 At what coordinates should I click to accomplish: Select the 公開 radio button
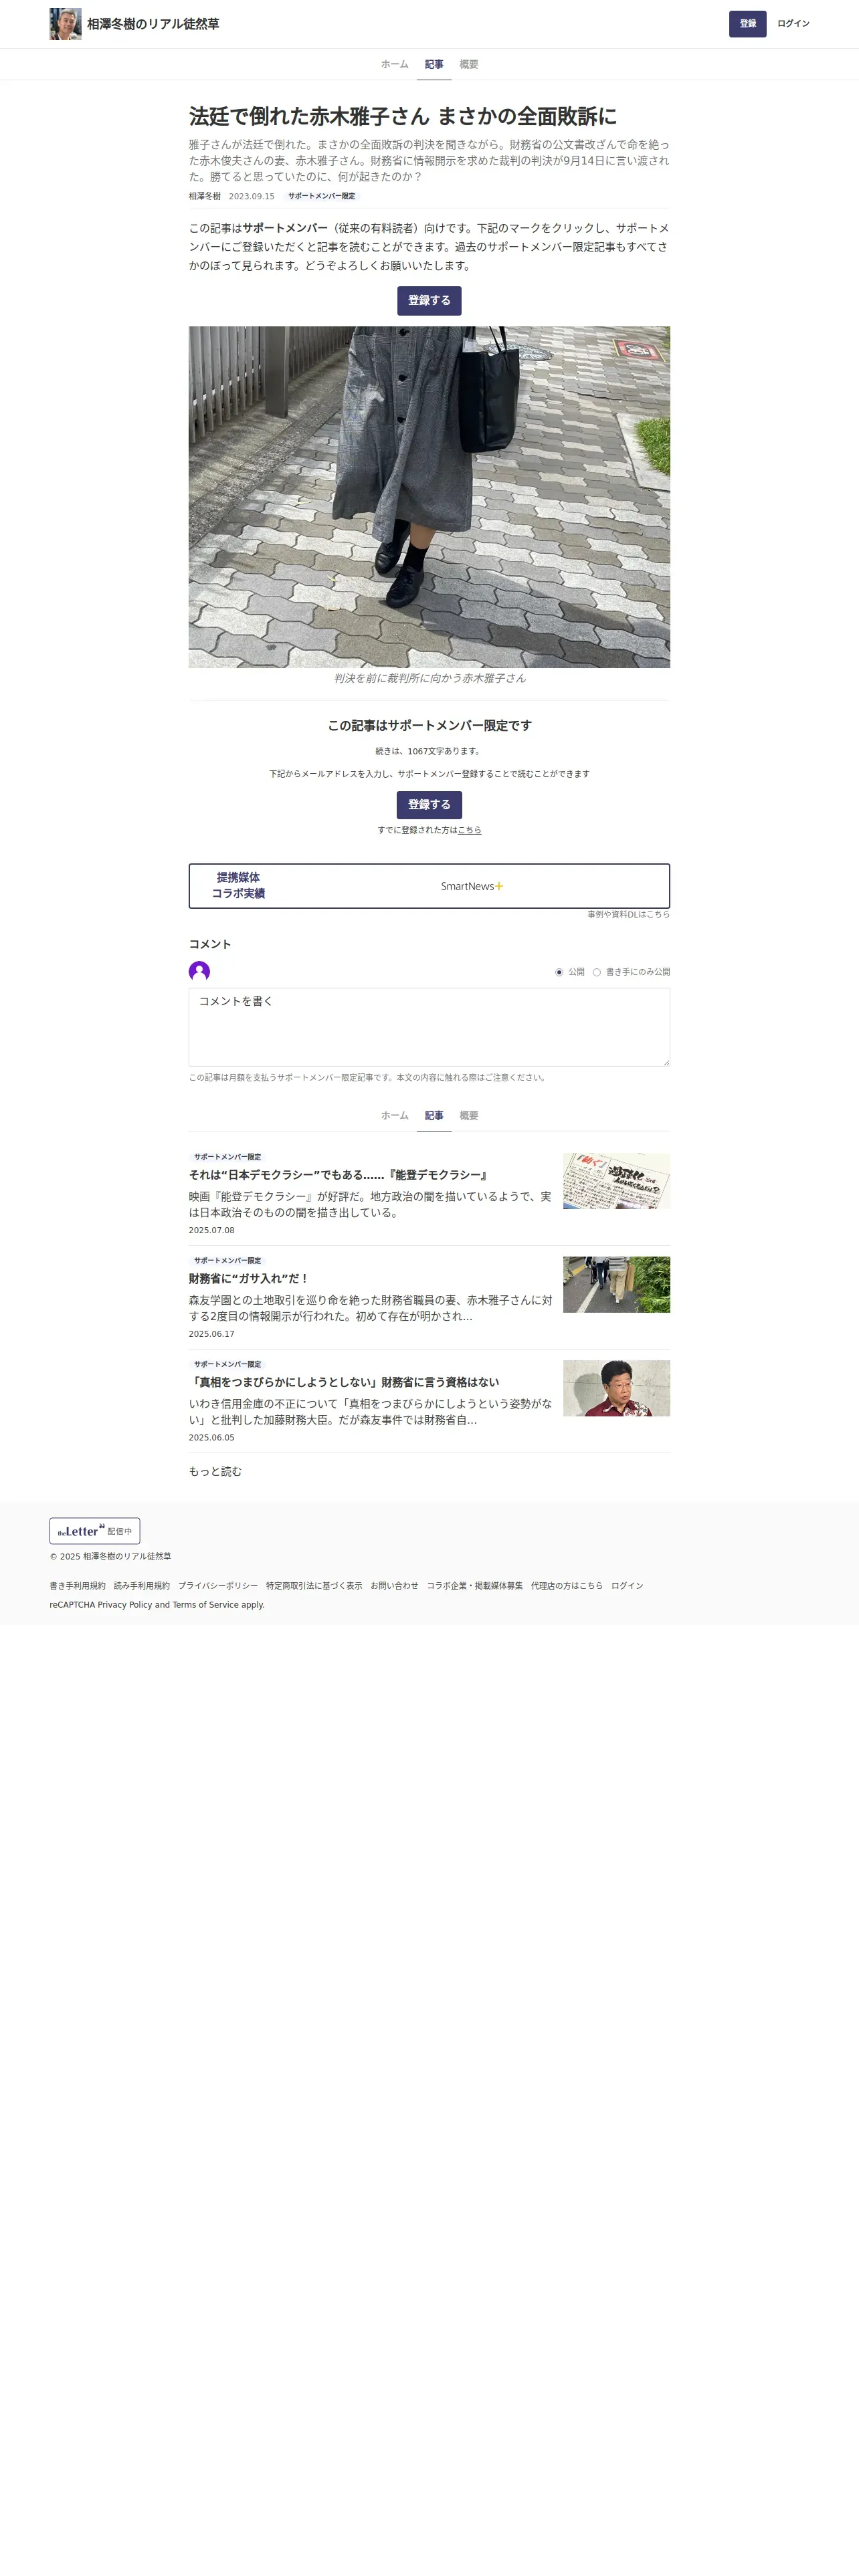[559, 972]
